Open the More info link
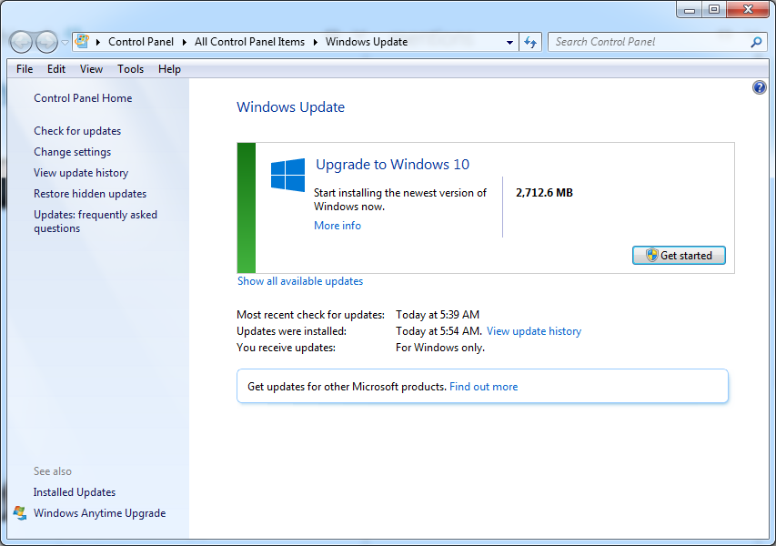 [x=338, y=226]
